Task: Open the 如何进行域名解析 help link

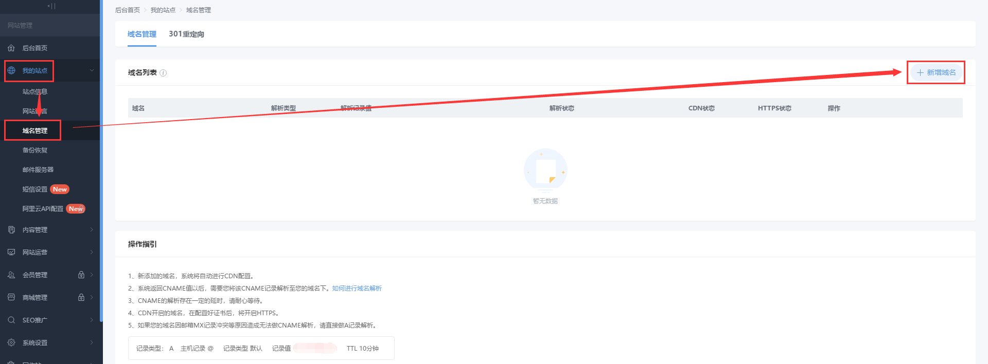Action: click(x=357, y=289)
